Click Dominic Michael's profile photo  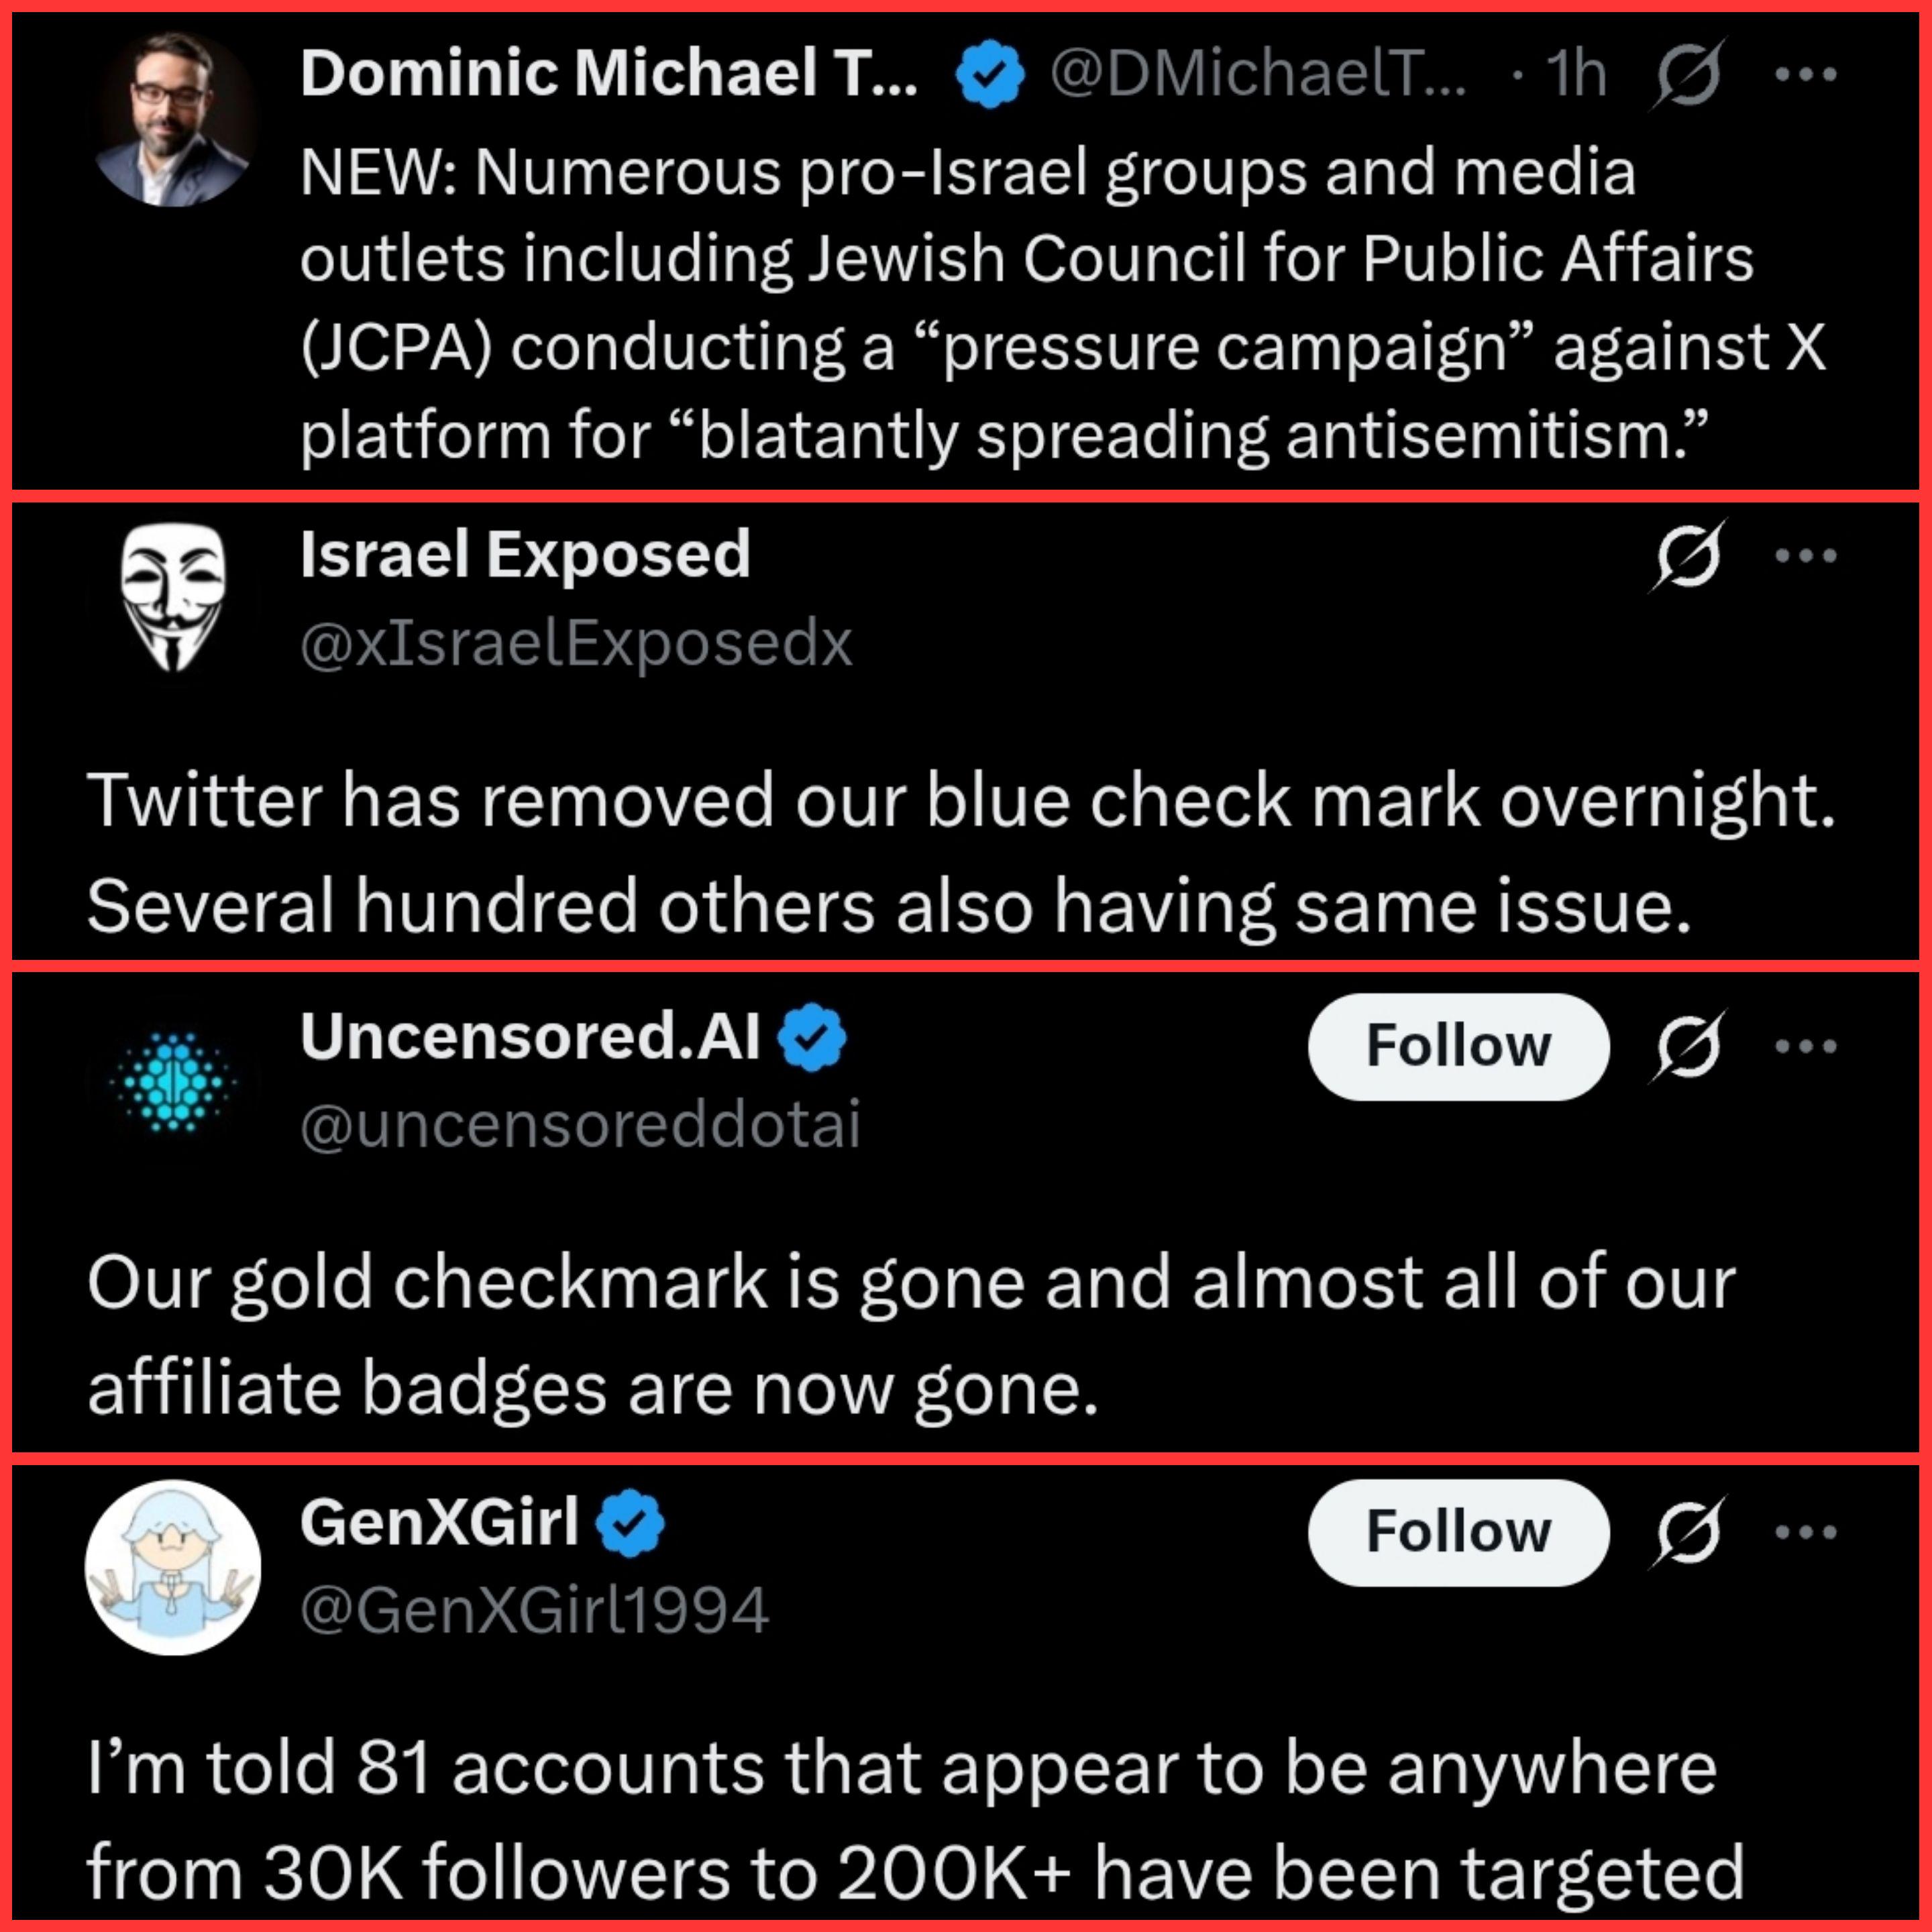(172, 120)
